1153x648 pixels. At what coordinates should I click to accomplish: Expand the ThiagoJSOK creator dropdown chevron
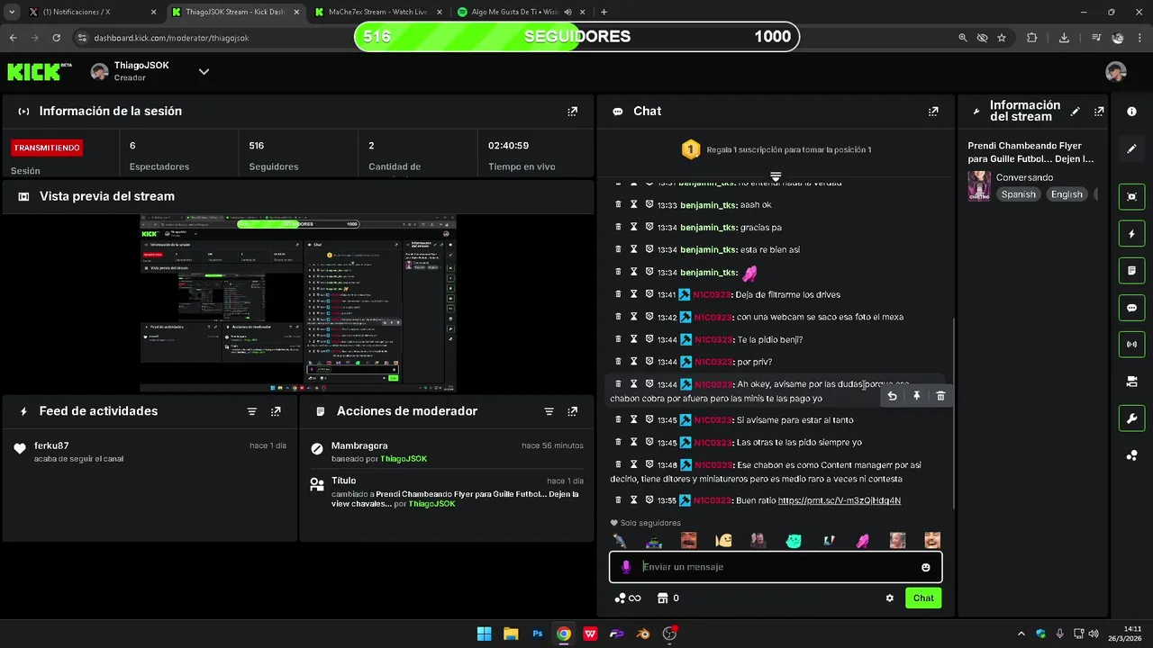(204, 72)
